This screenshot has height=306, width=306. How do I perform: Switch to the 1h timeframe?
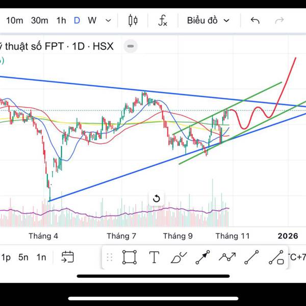coord(61,20)
